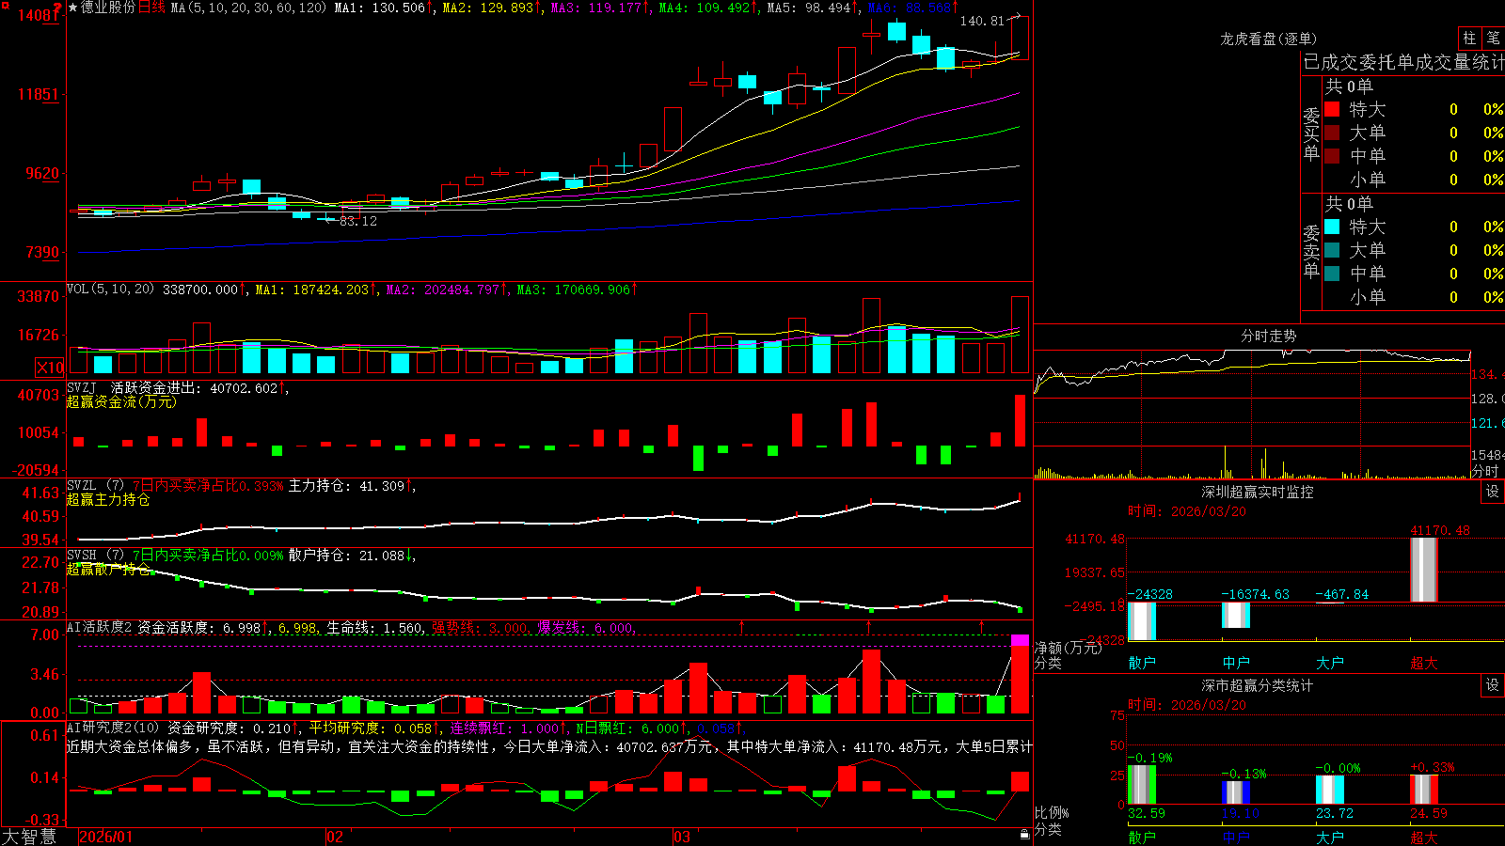This screenshot has width=1505, height=846.
Task: Click the last tall red bar in SVZJ chart
Action: pos(1021,420)
